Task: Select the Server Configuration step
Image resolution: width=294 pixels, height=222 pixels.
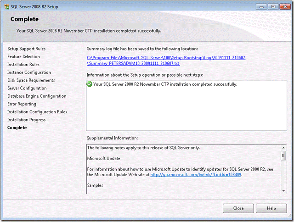Action: pyautogui.click(x=27, y=88)
